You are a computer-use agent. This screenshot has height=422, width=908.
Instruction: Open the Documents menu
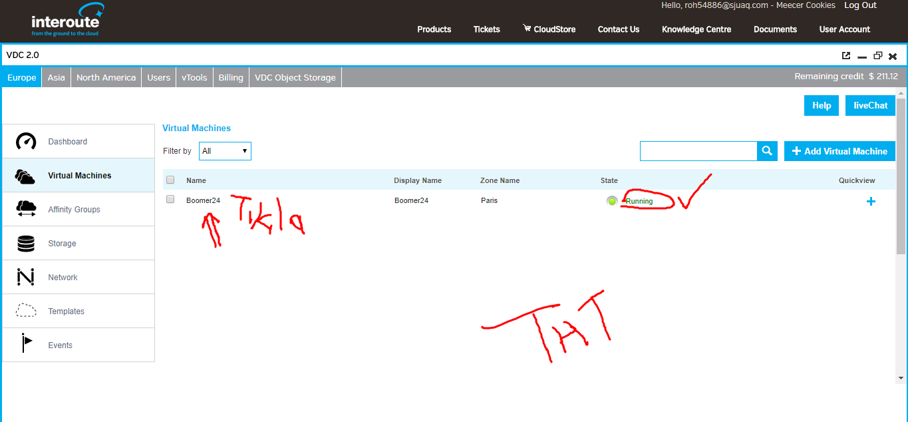775,29
